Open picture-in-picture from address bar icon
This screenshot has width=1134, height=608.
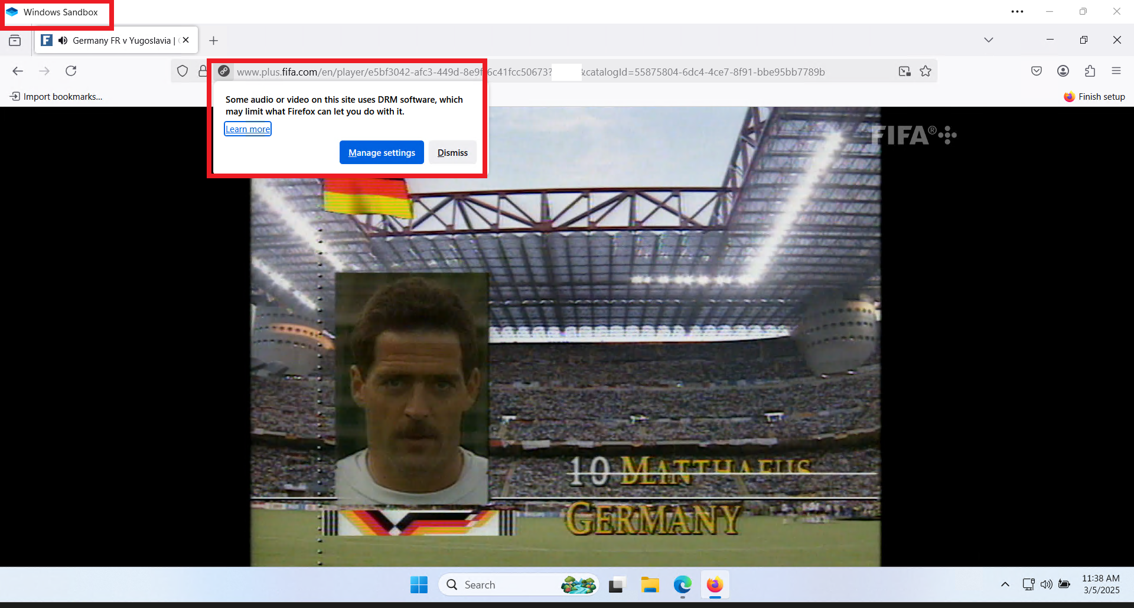click(x=904, y=71)
